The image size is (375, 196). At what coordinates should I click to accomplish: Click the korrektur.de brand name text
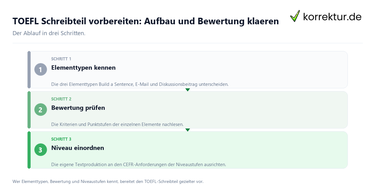pyautogui.click(x=332, y=16)
